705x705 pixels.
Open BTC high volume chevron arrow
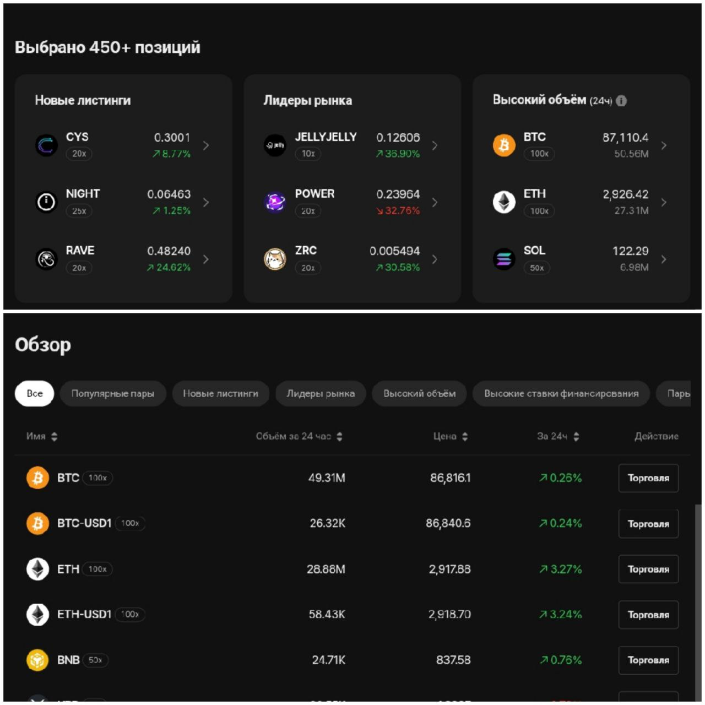(664, 145)
